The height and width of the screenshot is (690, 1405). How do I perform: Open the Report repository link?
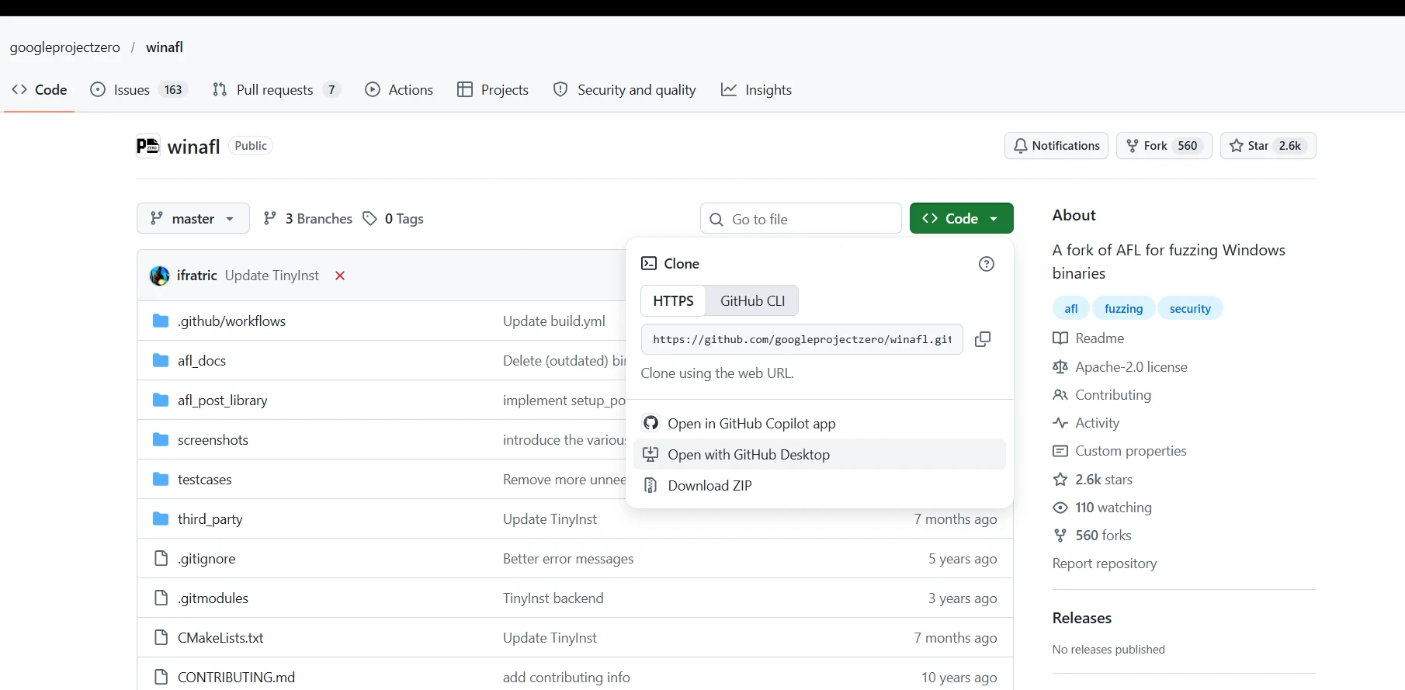pyautogui.click(x=1105, y=563)
